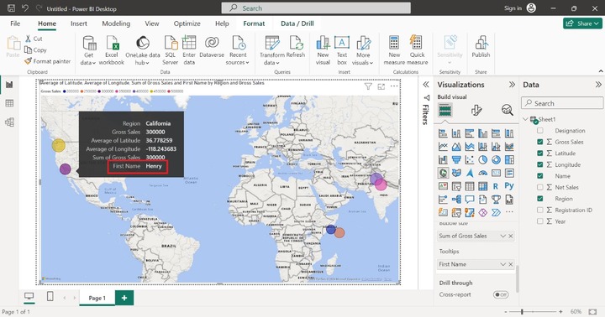Screen dimensions: 605x317
Task: Switch to the Insert ribbon tab
Action: coord(79,23)
